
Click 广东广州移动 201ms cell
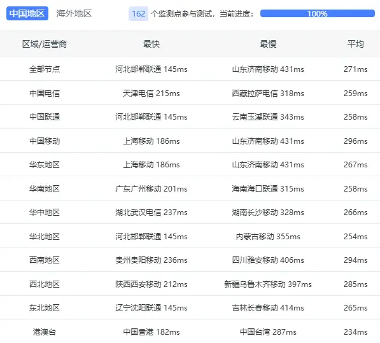point(151,189)
